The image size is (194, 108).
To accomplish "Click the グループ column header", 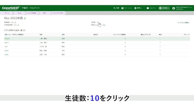I will pyautogui.click(x=187, y=35).
